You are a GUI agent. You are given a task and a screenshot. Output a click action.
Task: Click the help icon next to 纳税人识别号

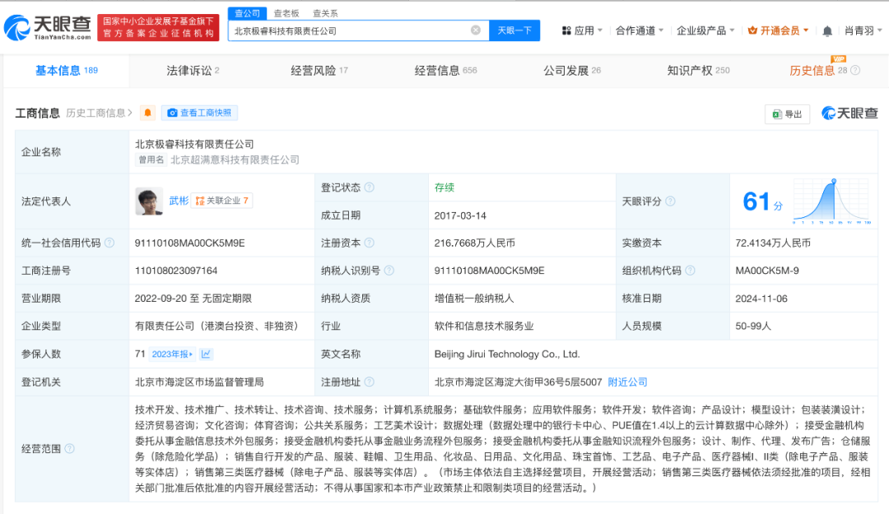point(389,271)
